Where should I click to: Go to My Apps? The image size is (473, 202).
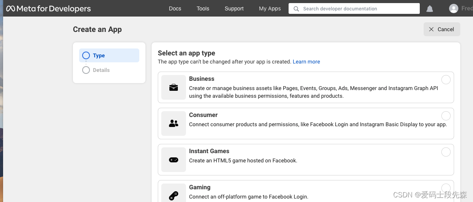pos(270,8)
